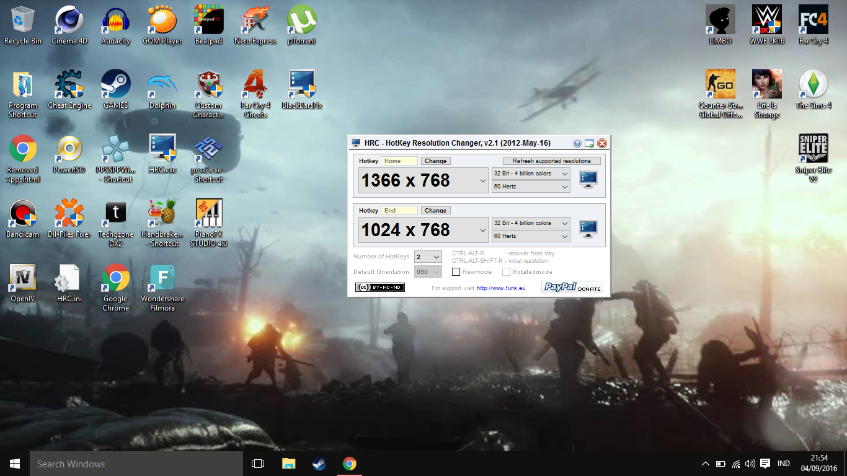Select the Removed Apps.html file icon
Image resolution: width=847 pixels, height=476 pixels.
click(x=23, y=159)
